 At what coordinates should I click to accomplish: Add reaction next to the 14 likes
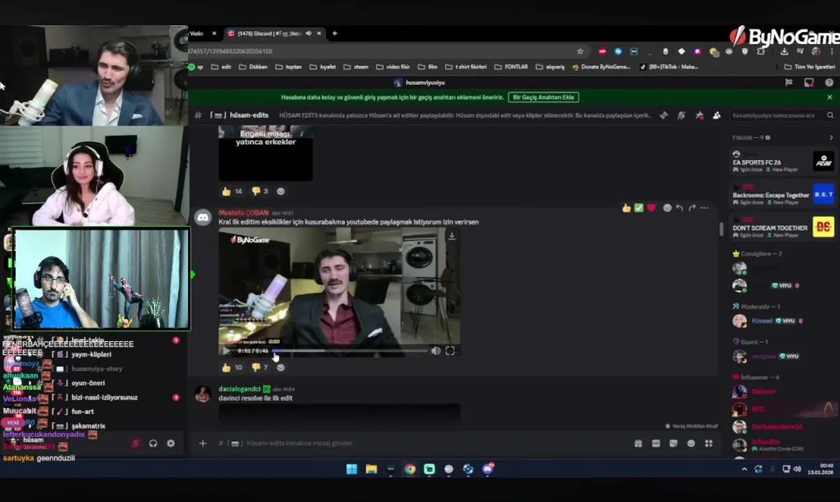pyautogui.click(x=281, y=191)
